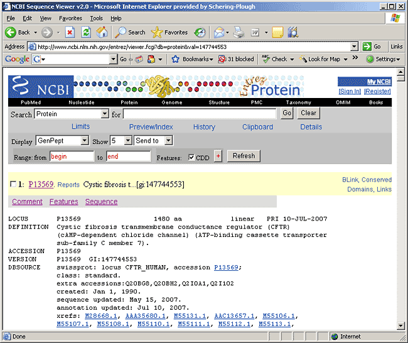Open the Favorites menu
The image size is (408, 343).
coord(70,18)
